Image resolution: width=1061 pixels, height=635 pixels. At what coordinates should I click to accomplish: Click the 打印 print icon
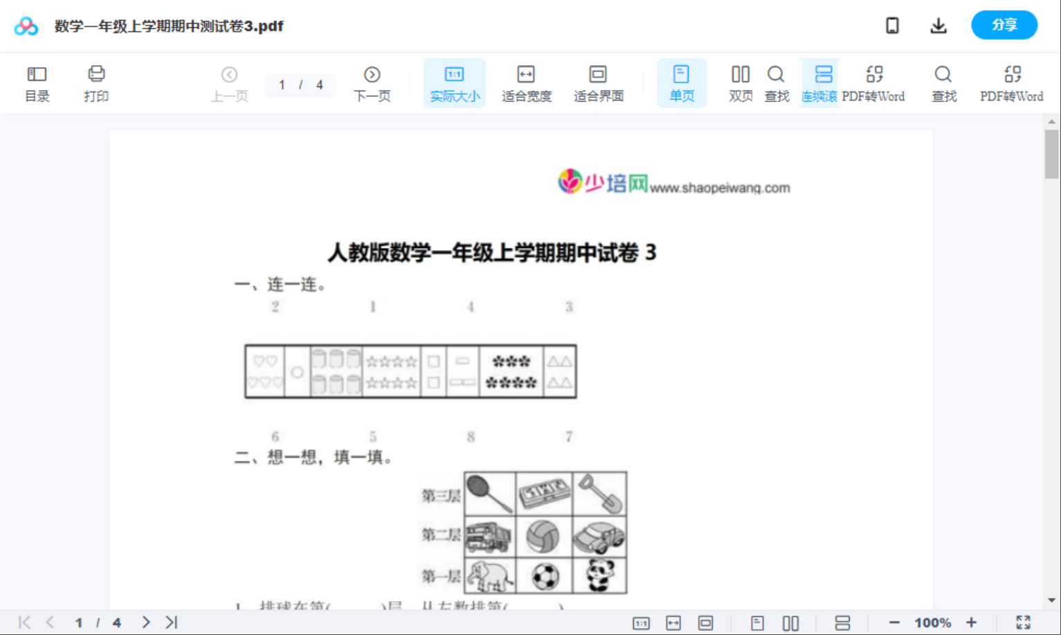click(96, 82)
